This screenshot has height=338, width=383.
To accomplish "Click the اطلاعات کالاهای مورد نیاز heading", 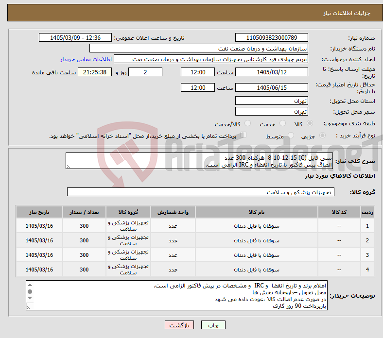I will pyautogui.click(x=340, y=176).
